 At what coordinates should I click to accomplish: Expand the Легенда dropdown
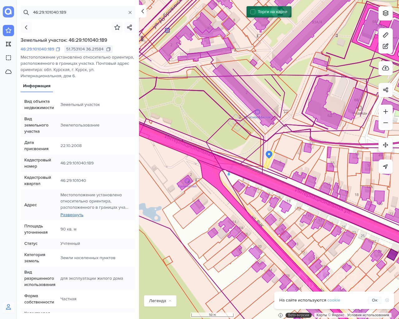(x=160, y=301)
